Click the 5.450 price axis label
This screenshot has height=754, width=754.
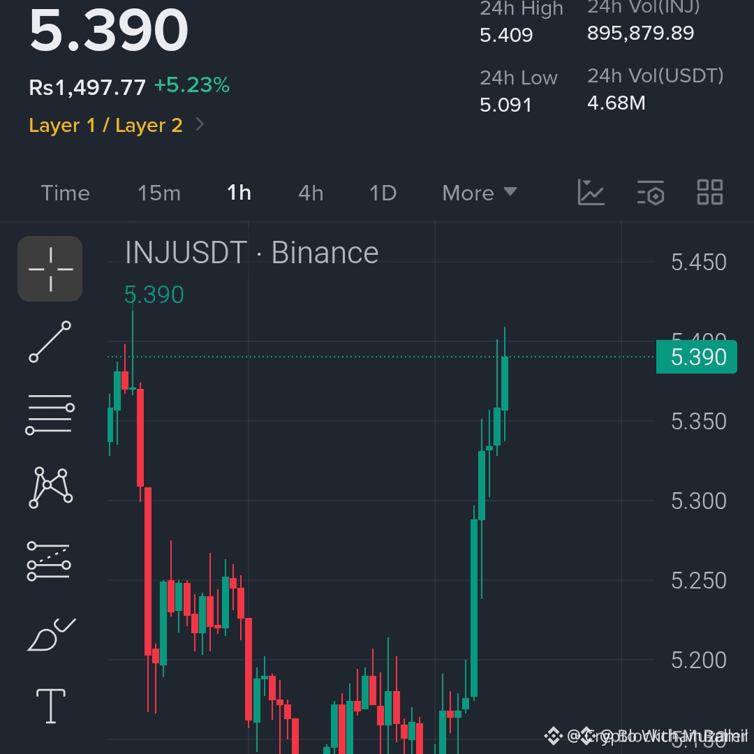(699, 262)
